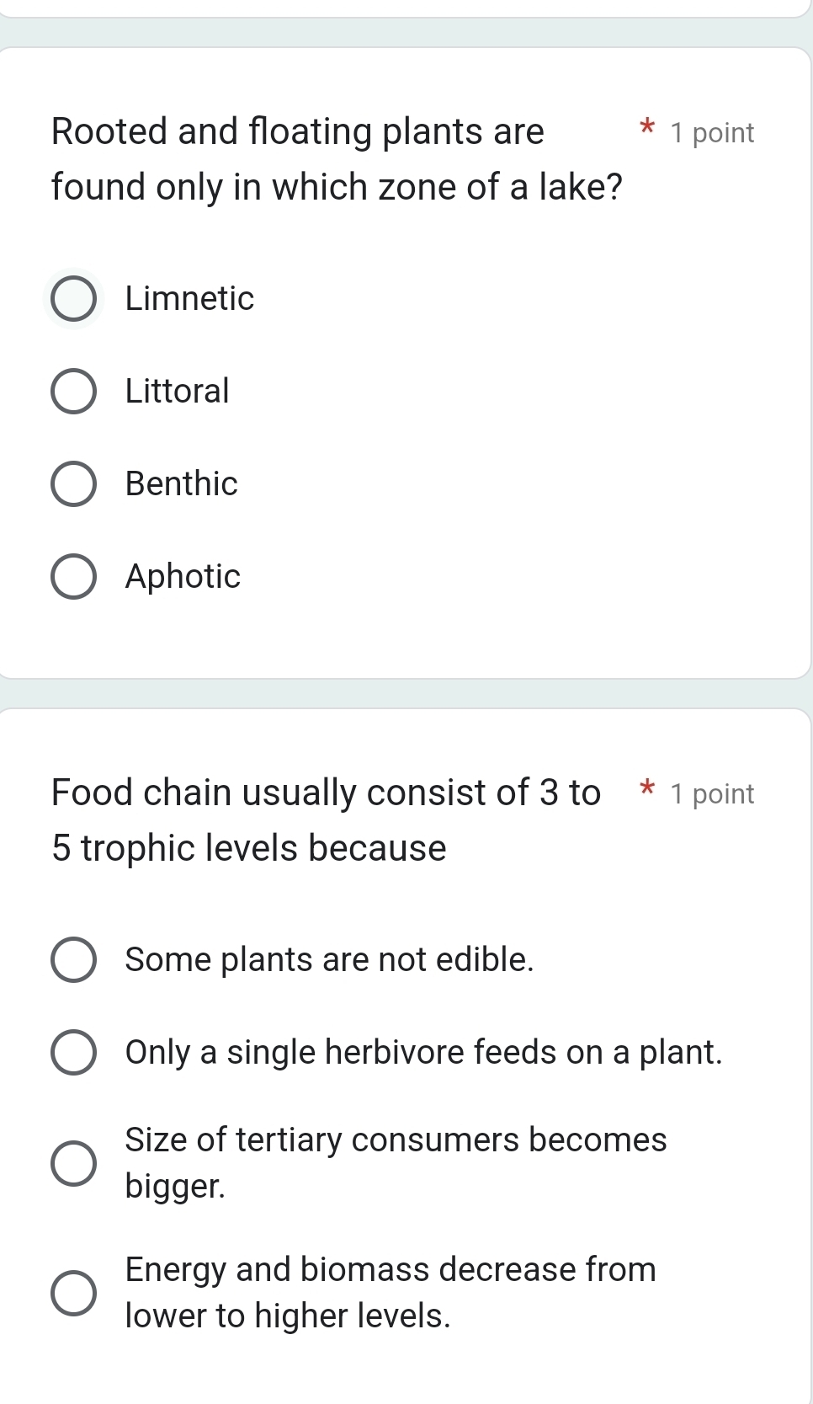Click the 'Only a single herbivore feeds' text
Viewport: 813px width, 1404px height.
click(x=423, y=1052)
